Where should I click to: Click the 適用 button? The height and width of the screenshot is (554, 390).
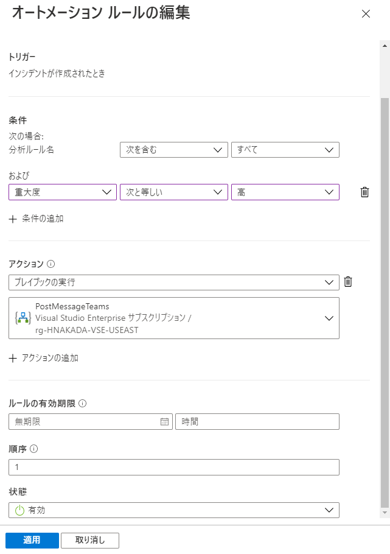point(32,540)
